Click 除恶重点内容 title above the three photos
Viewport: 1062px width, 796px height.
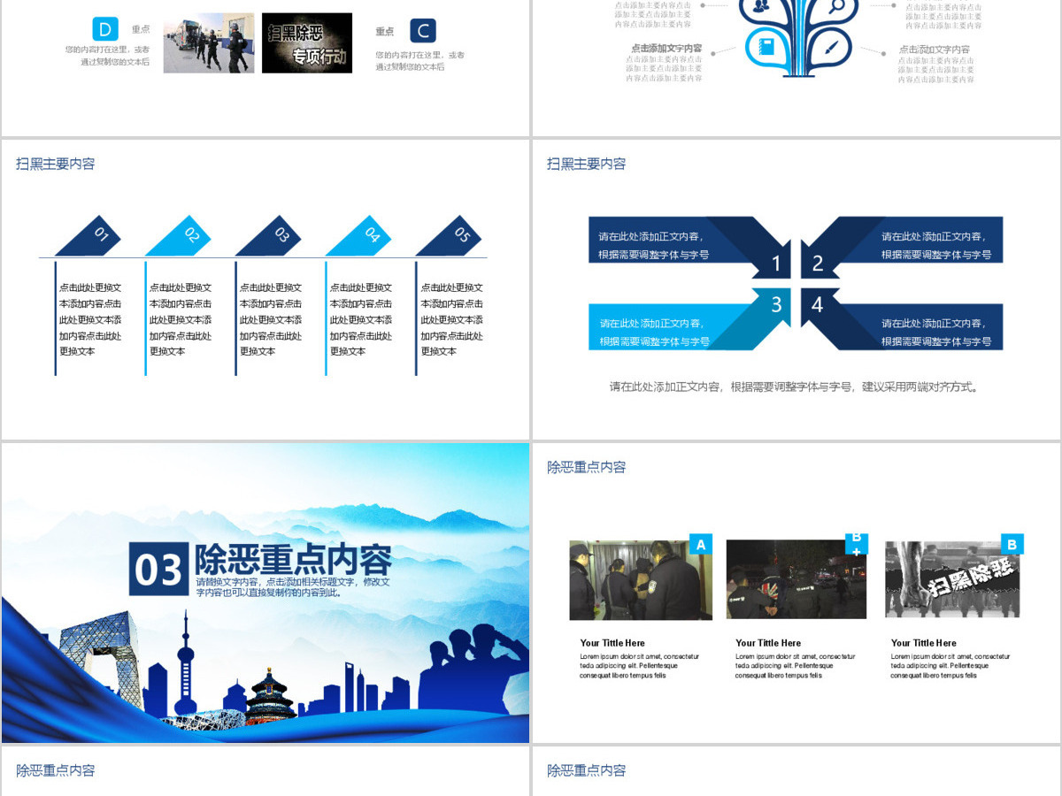click(x=586, y=467)
